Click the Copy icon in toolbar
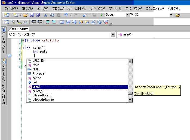The width and height of the screenshot is (190, 140). pyautogui.click(x=52, y=15)
